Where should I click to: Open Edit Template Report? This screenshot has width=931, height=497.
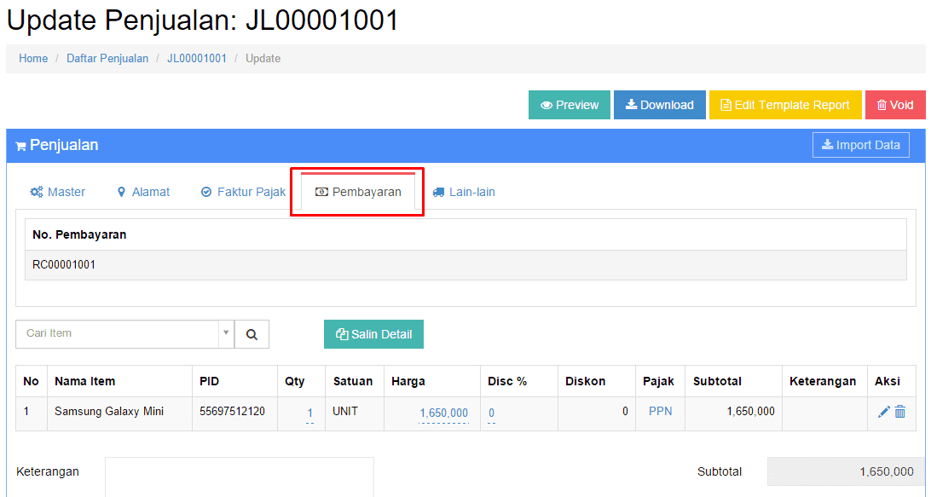(x=785, y=105)
